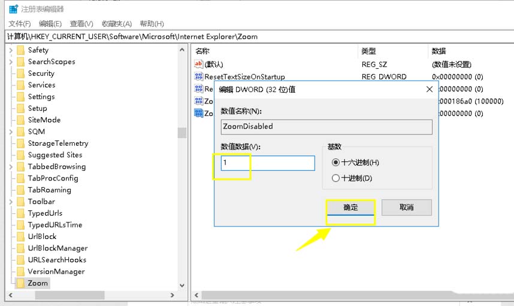Click the SiteMode folder icon

(20, 120)
